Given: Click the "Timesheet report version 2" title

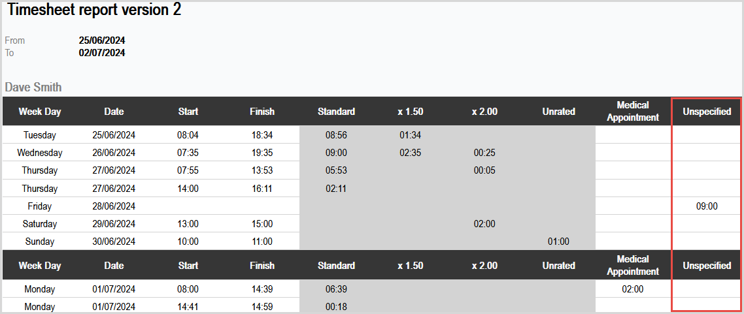Looking at the screenshot, I should (94, 10).
